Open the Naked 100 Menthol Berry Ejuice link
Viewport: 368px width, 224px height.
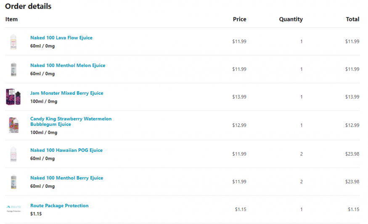click(x=66, y=178)
